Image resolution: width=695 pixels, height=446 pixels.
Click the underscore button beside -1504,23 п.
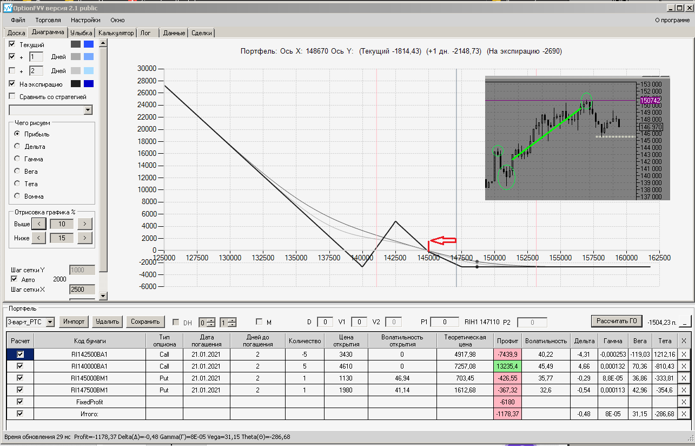[x=684, y=322]
